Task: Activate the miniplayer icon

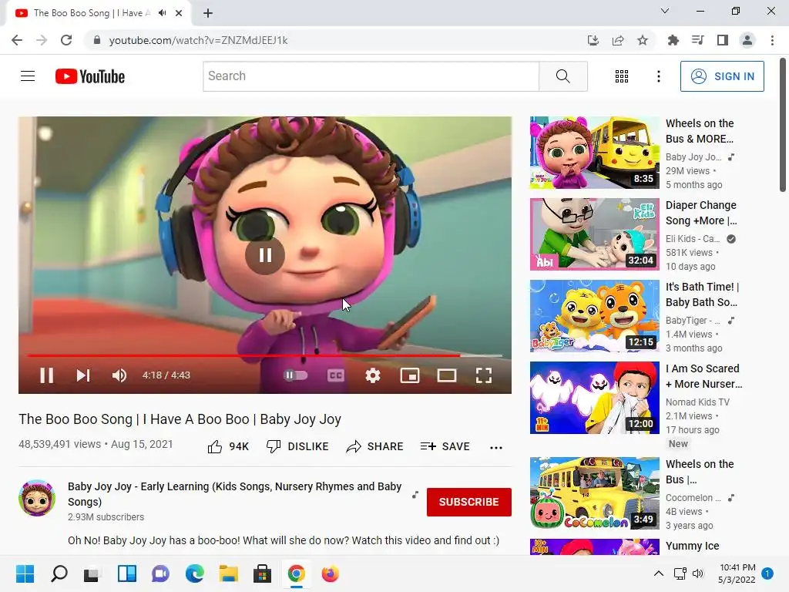Action: pos(410,375)
